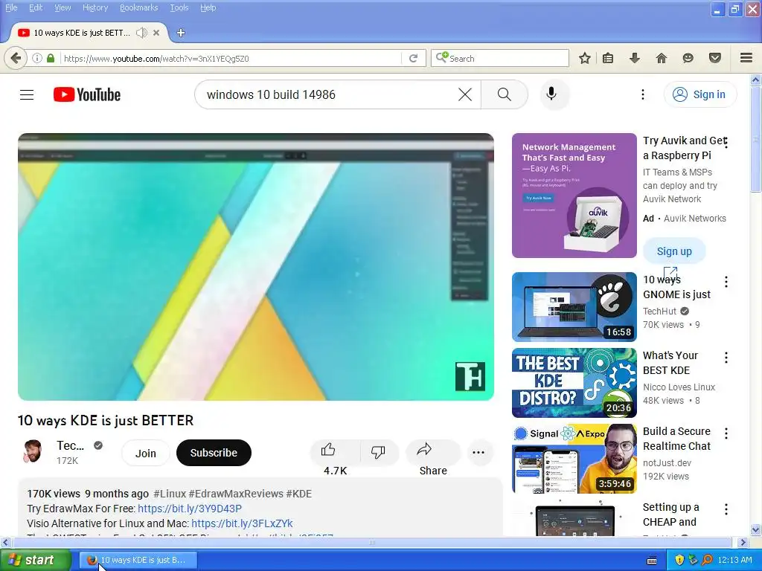
Task: Open the Bookmarks menu
Action: click(x=138, y=7)
